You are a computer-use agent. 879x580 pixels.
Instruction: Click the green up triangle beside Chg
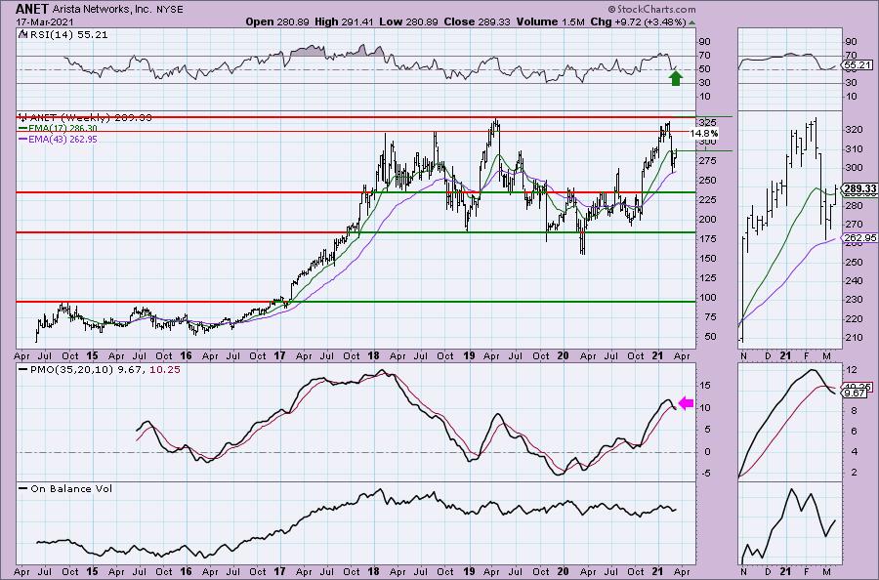click(x=691, y=23)
